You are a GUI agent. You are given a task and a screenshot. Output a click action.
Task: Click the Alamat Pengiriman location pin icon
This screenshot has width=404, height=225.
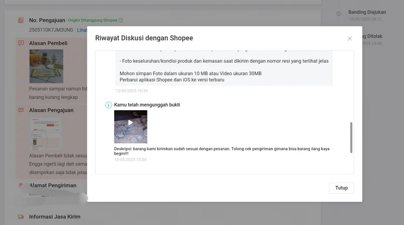[x=21, y=185]
